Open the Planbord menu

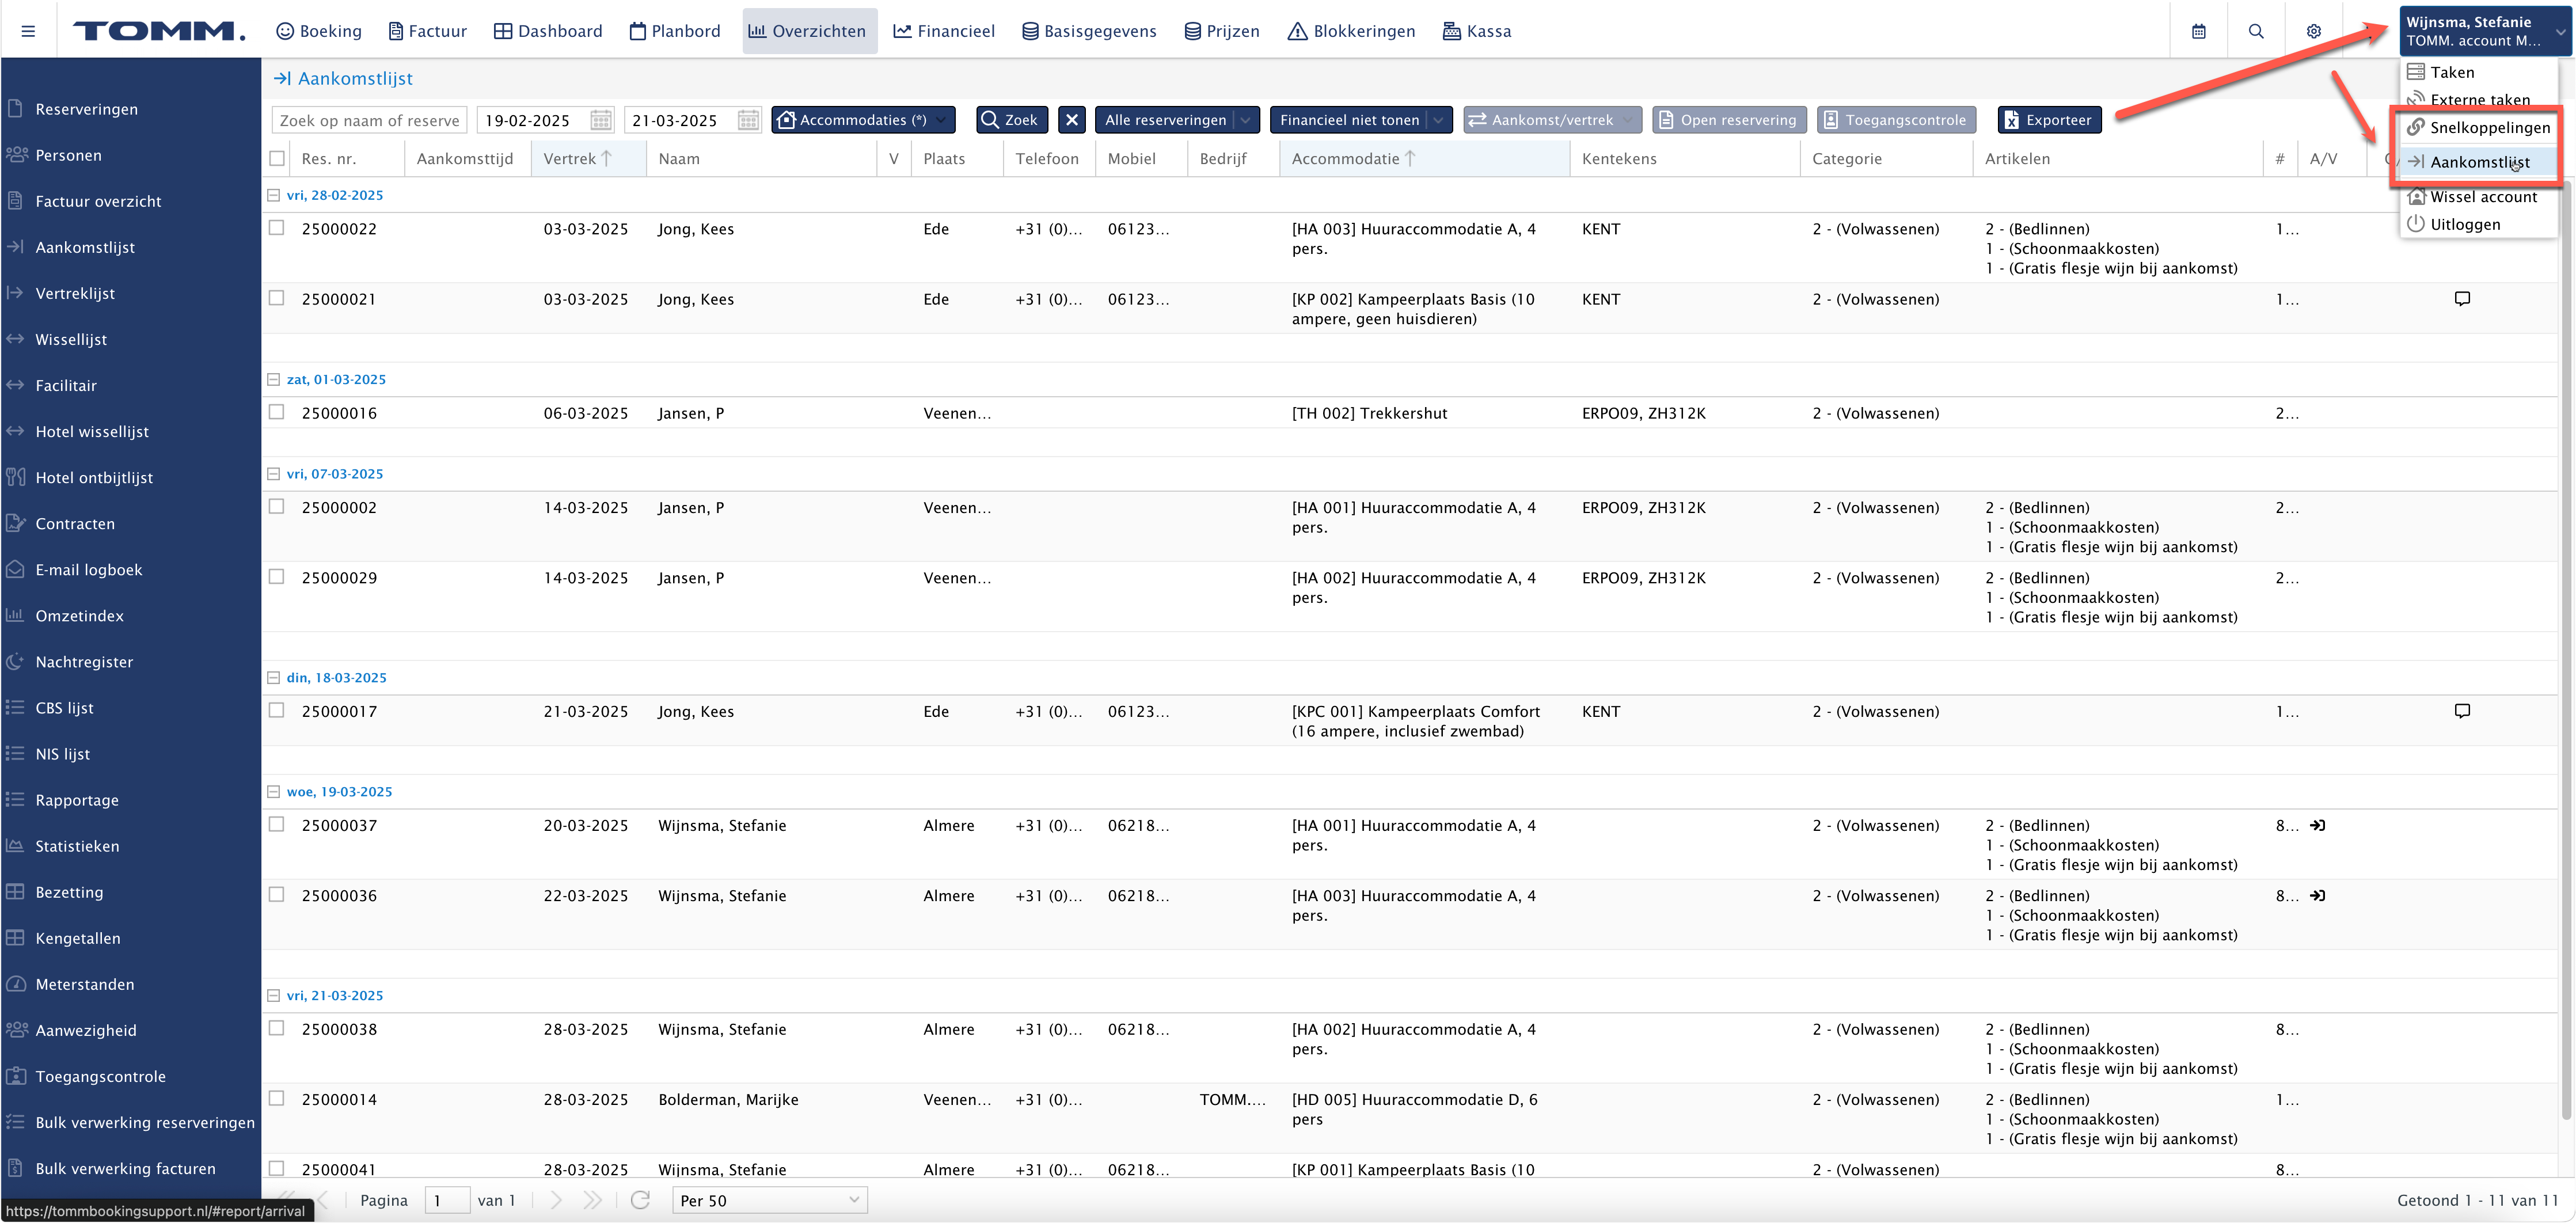click(x=675, y=31)
